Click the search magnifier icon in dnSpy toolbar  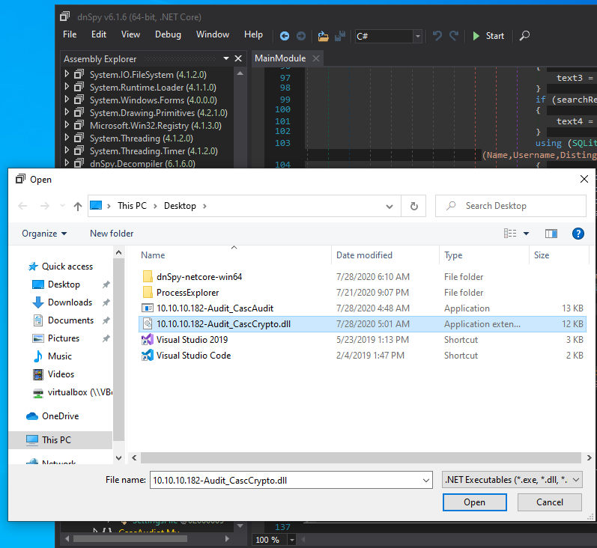(524, 35)
